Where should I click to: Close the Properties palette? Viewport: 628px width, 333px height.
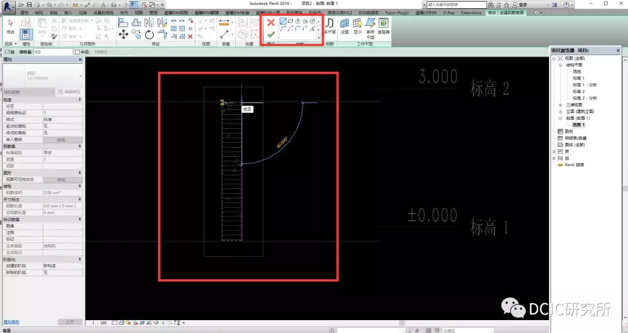80,60
